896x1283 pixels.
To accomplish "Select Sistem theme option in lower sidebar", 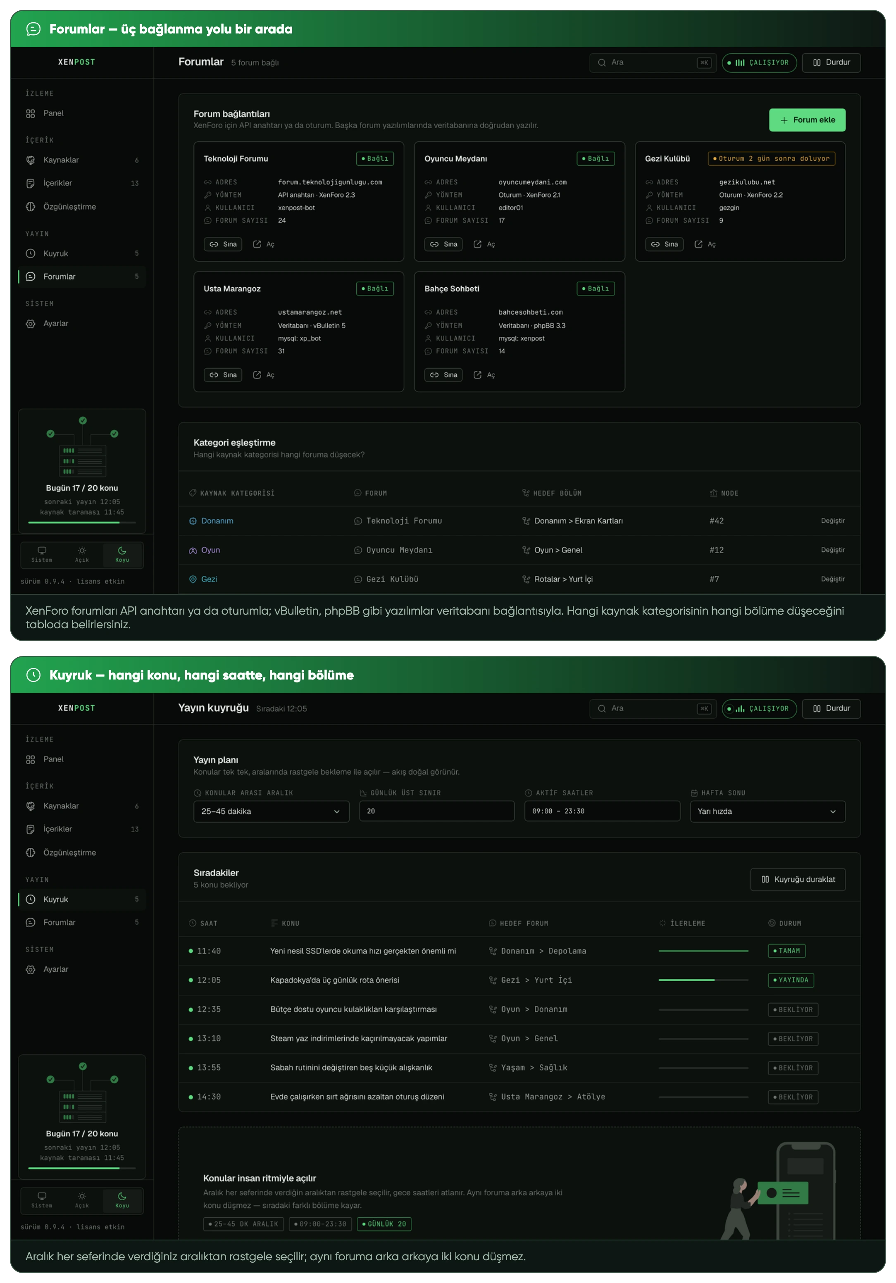I will [x=42, y=1200].
